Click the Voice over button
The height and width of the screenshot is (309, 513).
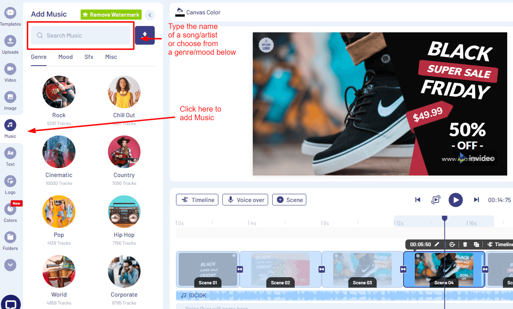(x=246, y=200)
